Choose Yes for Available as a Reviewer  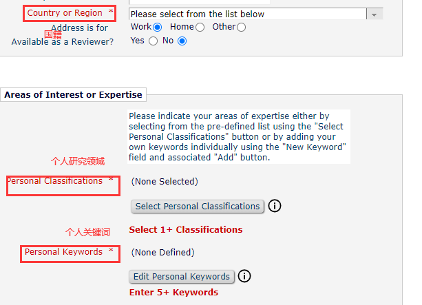(153, 41)
